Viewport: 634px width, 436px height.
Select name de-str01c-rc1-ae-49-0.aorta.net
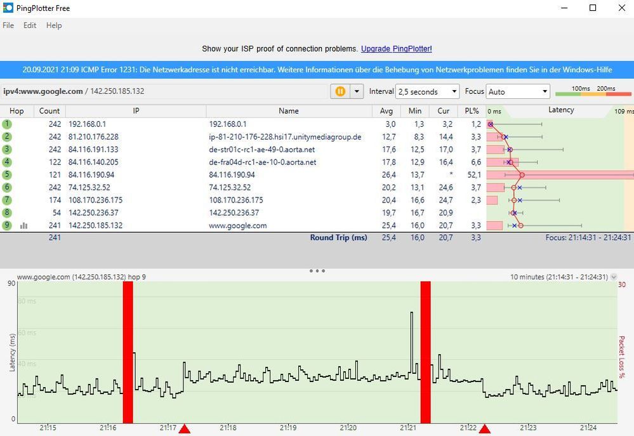262,150
